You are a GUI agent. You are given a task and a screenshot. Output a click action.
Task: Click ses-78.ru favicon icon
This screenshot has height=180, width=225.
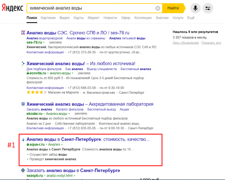click(x=23, y=33)
